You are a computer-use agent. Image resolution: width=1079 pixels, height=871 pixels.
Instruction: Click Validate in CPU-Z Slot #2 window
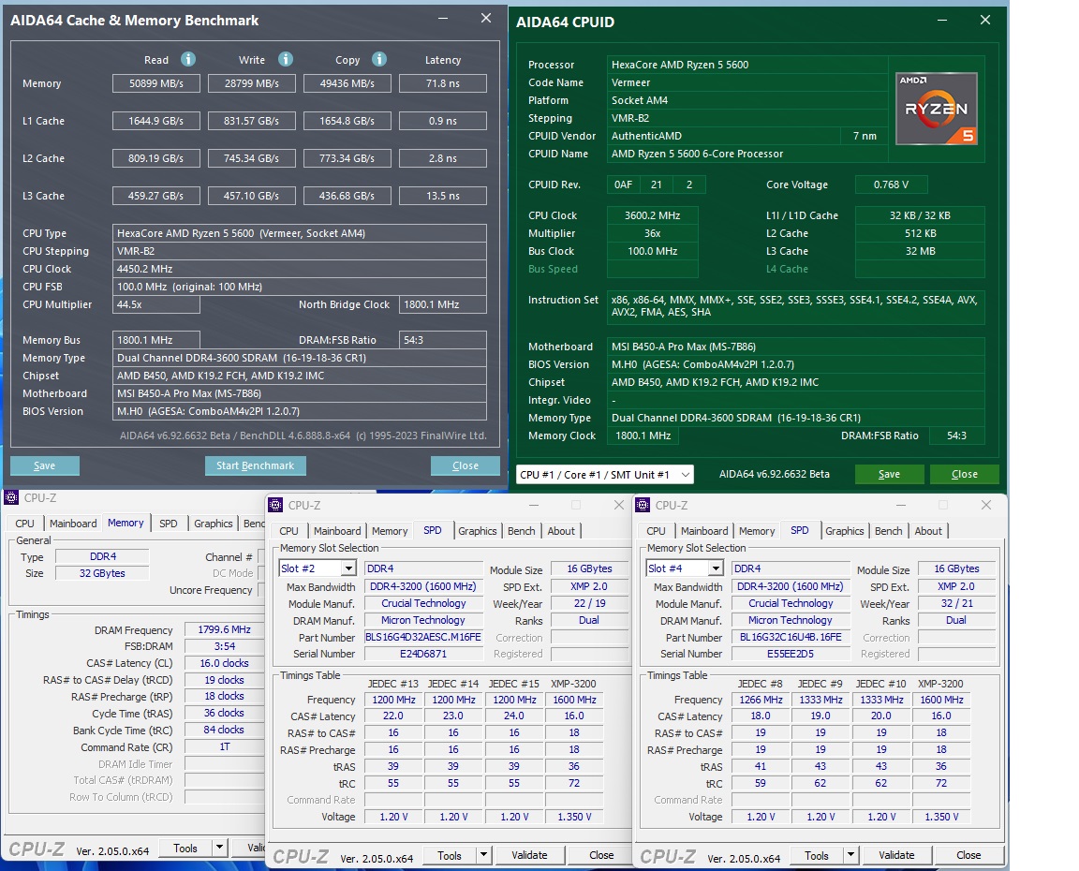click(530, 855)
